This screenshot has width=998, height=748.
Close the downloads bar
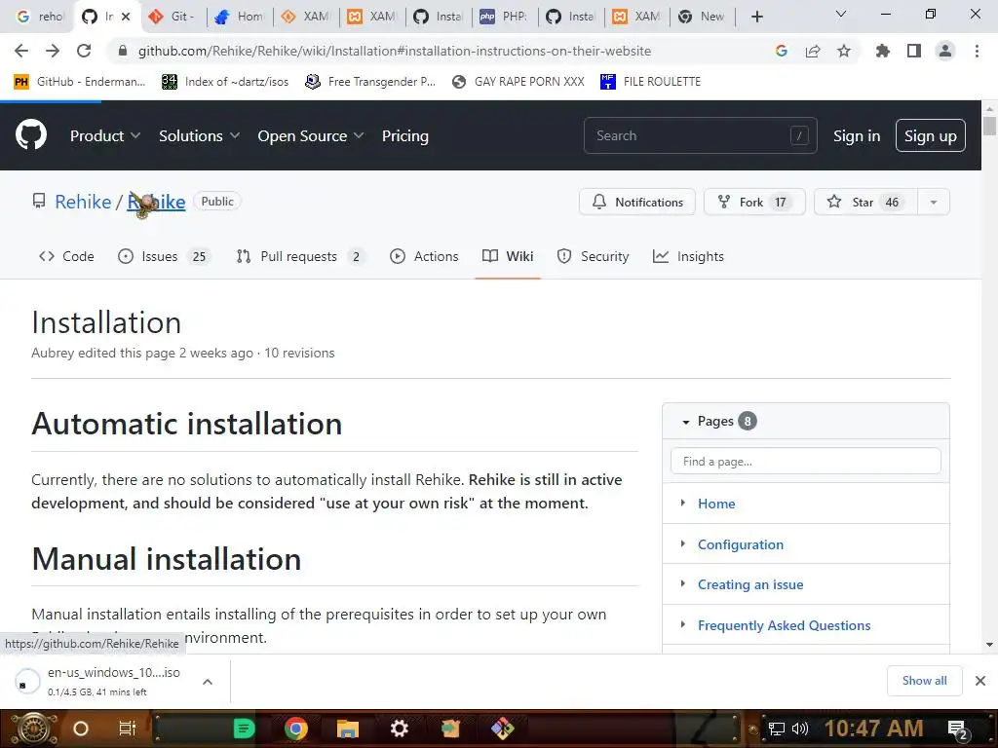click(x=980, y=681)
